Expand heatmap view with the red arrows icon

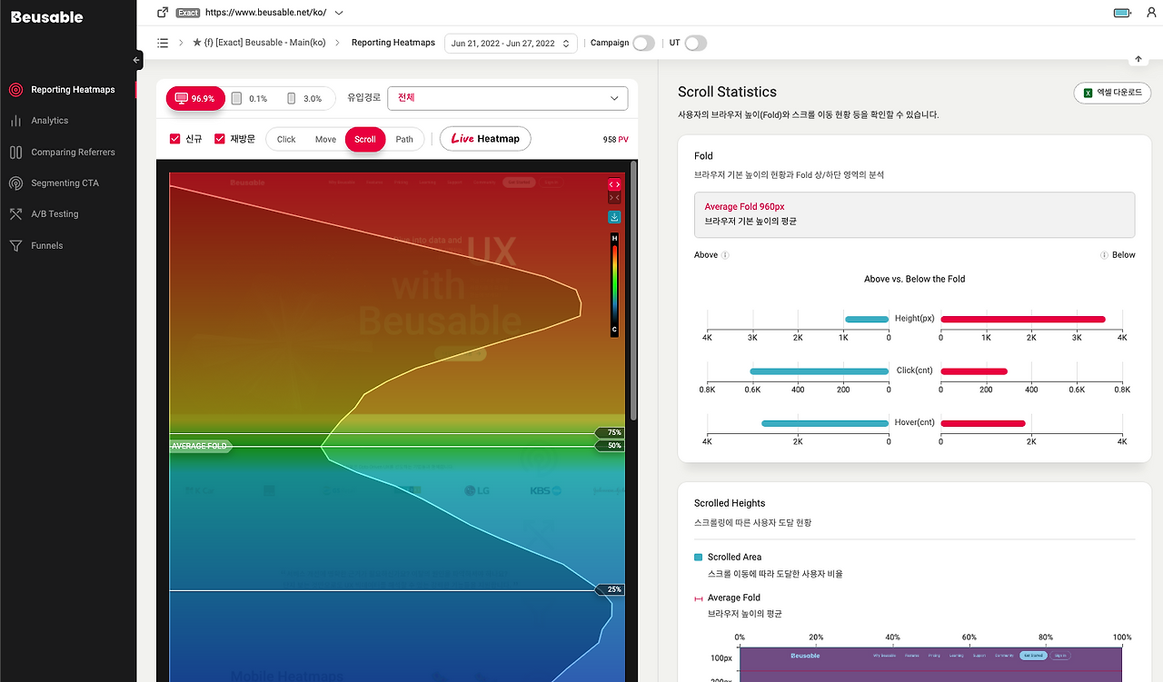(615, 183)
